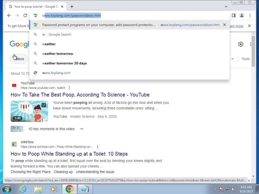Click the scrollbar up arrow
This screenshot has height=194, width=259.
(x=253, y=34)
